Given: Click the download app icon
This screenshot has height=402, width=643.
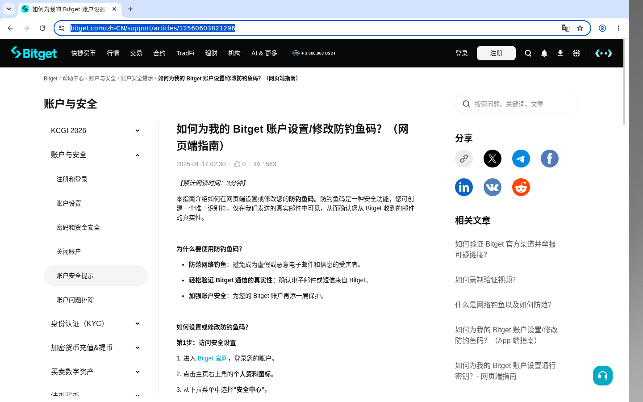Looking at the screenshot, I should (560, 53).
